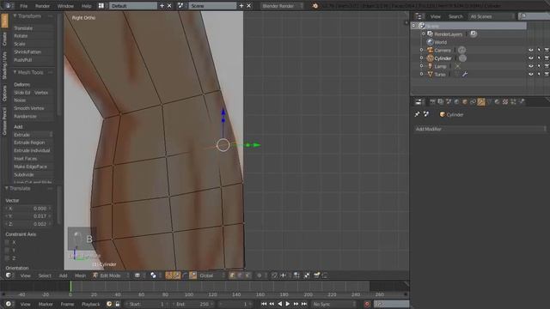The height and width of the screenshot is (309, 550).
Task: Jump to the end frame of the timeline
Action: 304,304
